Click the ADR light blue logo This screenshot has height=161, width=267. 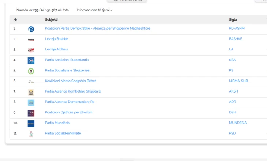pos(31,103)
